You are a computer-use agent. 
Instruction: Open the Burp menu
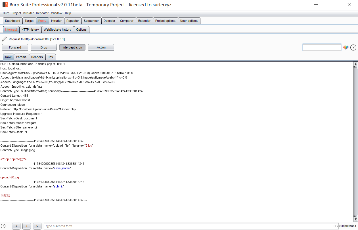(6, 13)
